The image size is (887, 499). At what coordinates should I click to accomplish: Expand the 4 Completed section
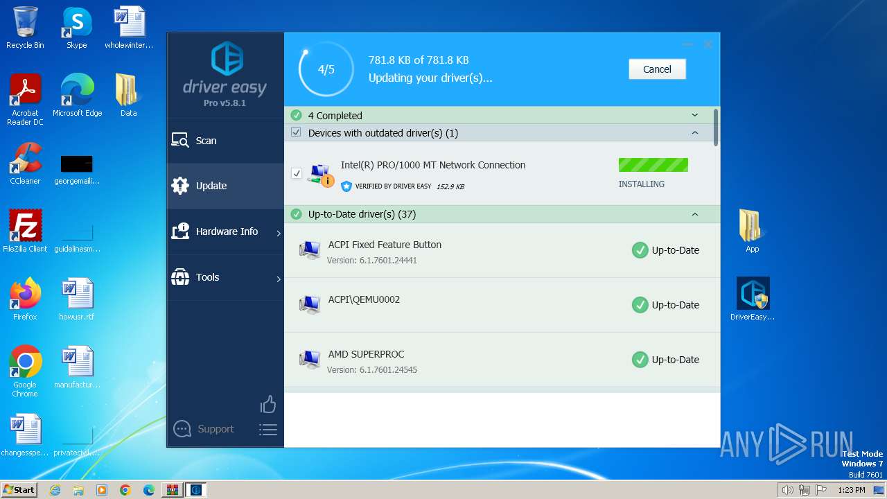695,115
